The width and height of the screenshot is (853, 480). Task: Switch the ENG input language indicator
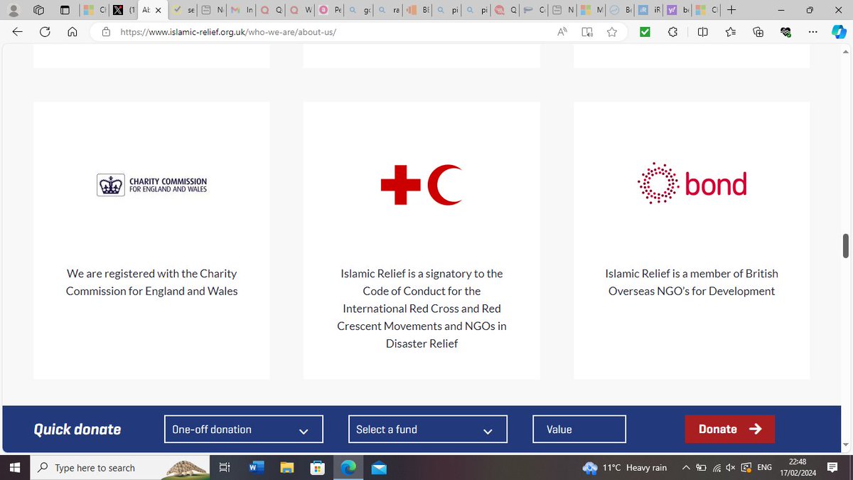tap(765, 467)
